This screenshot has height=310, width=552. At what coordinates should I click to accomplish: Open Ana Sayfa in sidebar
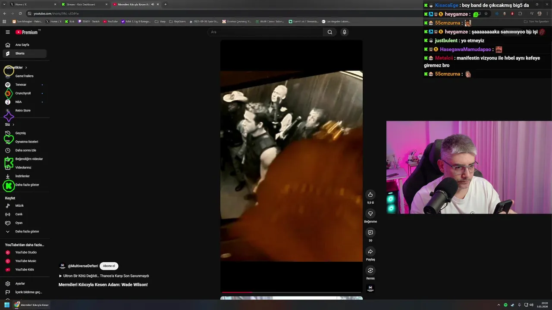click(x=25, y=45)
